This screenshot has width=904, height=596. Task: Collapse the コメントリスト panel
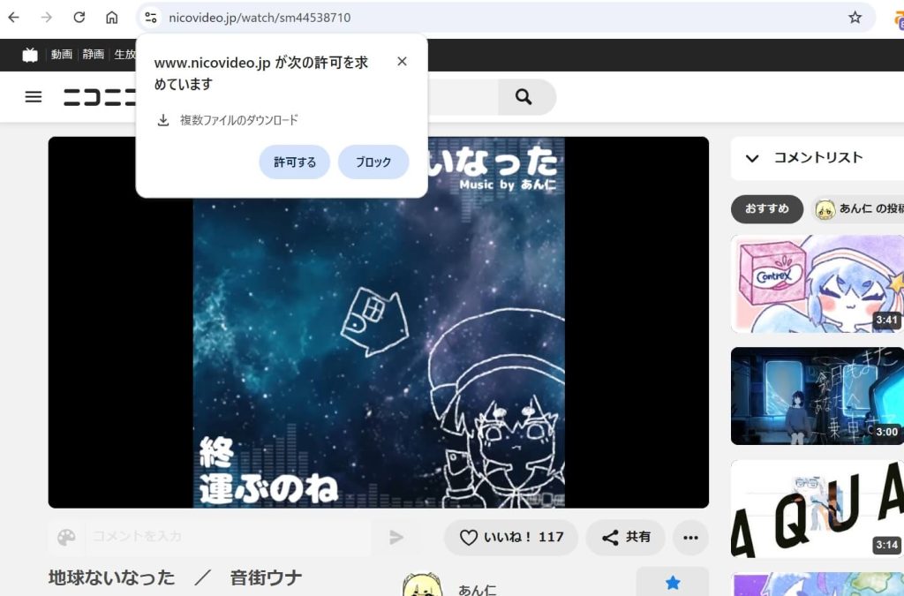point(752,158)
